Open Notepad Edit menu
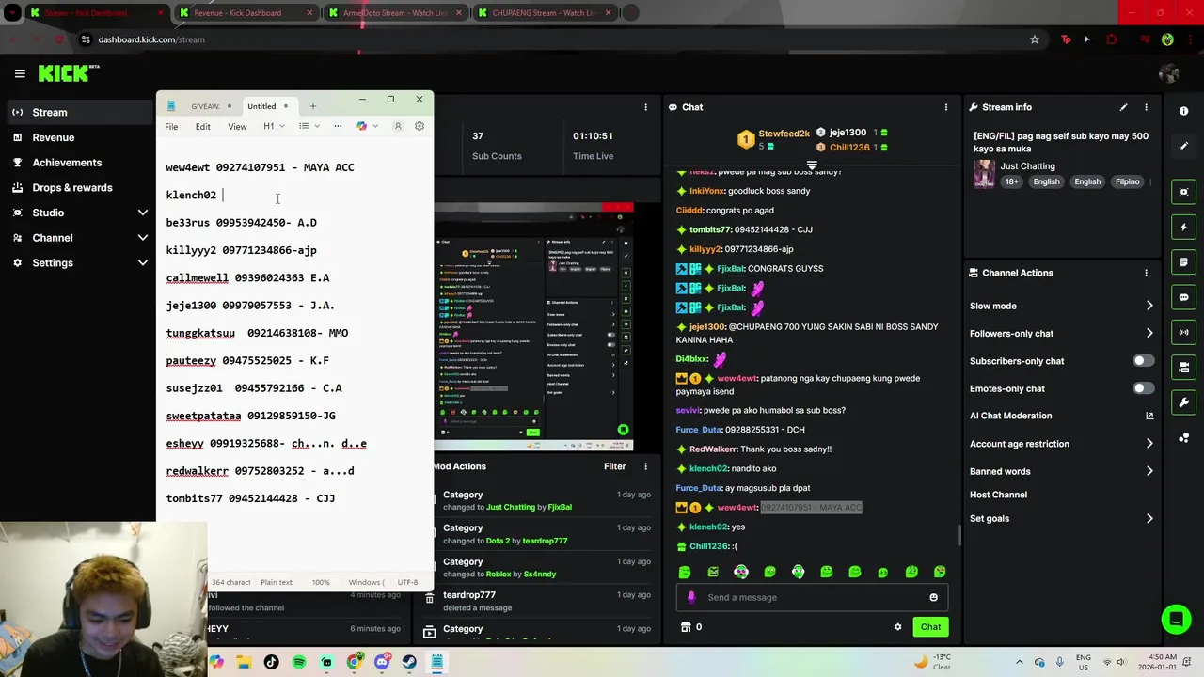The width and height of the screenshot is (1204, 677). [203, 127]
